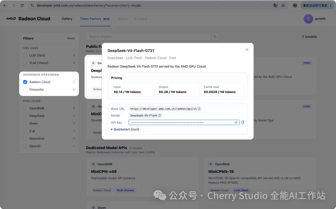
Task: Open the Contest tab
Action: click(141, 19)
